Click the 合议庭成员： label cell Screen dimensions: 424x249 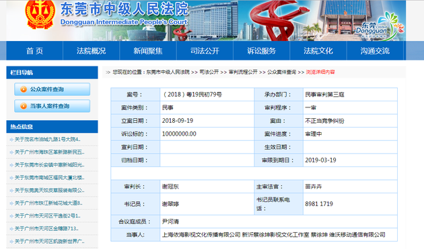click(135, 221)
